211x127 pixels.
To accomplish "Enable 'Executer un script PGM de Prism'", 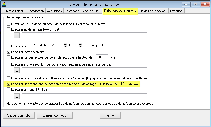I will [x=8, y=89].
